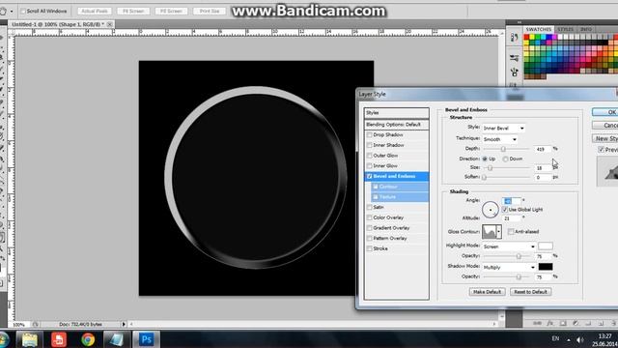The height and width of the screenshot is (348, 618).
Task: Enable the Anti-aliased checkbox
Action: 511,232
